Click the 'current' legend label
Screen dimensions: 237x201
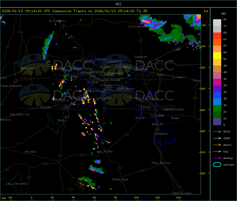coord(229,165)
